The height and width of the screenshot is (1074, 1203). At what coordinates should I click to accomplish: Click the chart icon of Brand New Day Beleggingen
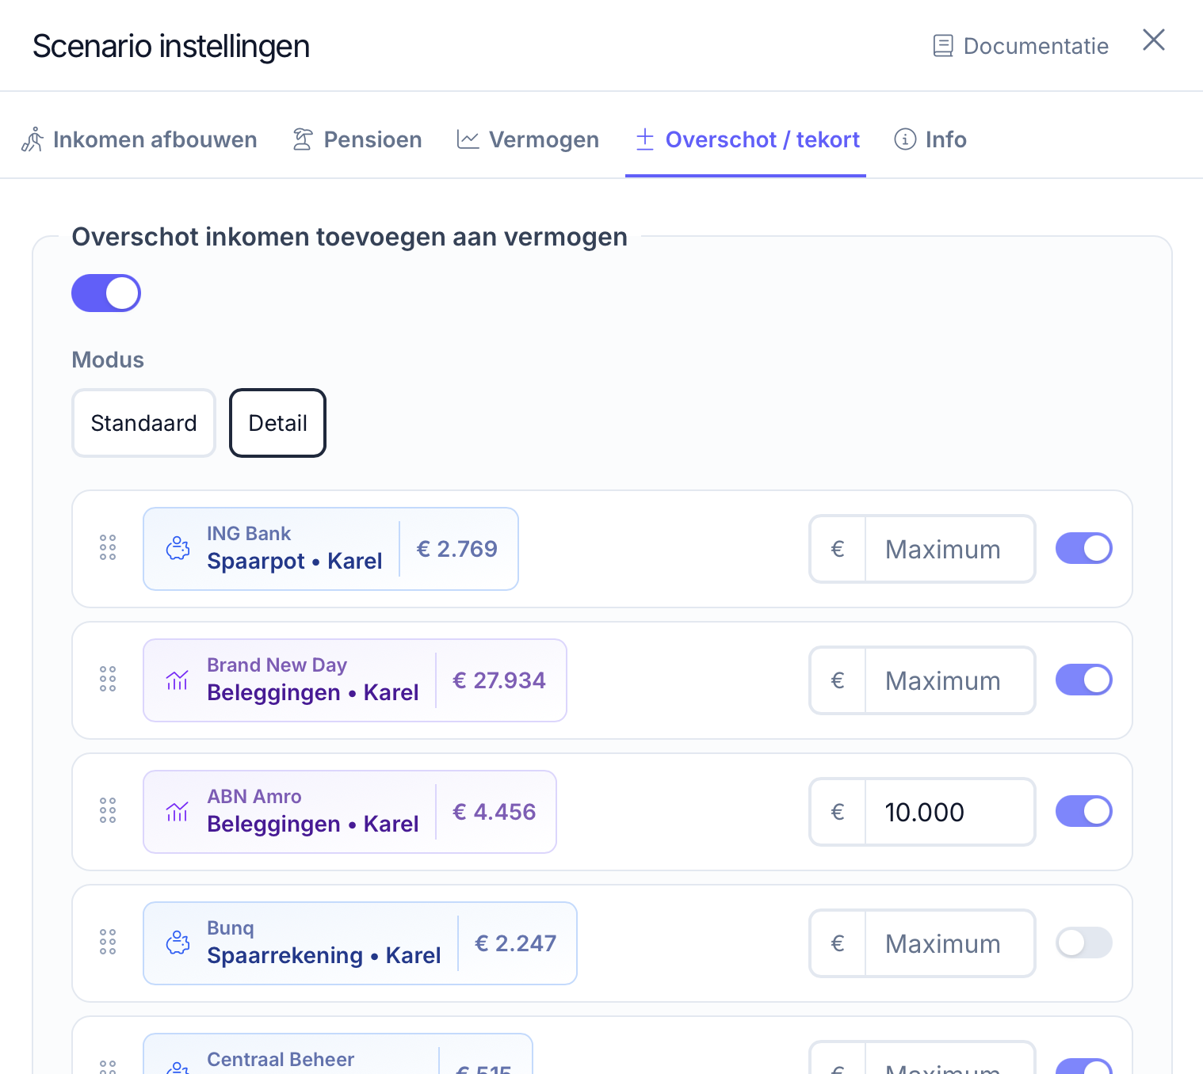pyautogui.click(x=177, y=680)
